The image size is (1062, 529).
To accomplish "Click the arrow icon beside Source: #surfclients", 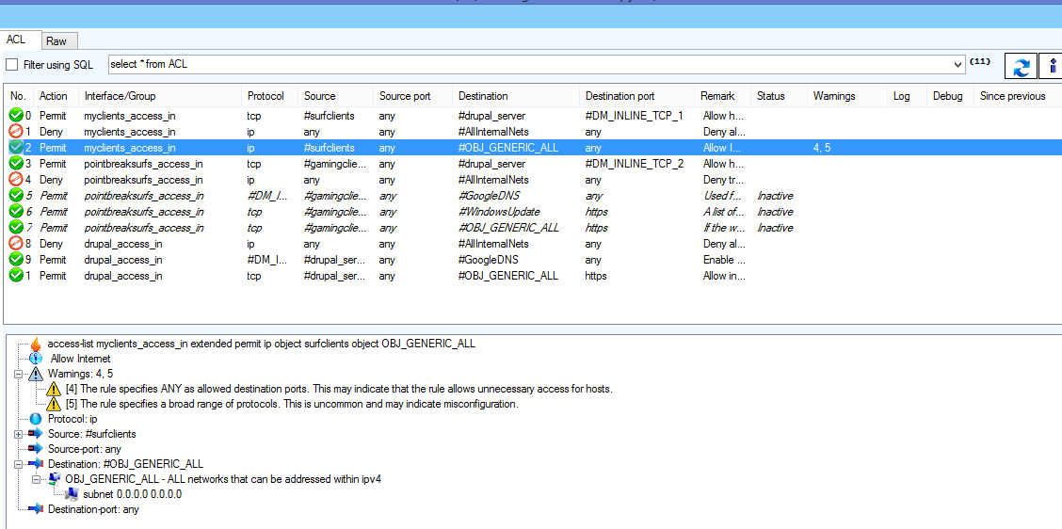I will pos(36,434).
